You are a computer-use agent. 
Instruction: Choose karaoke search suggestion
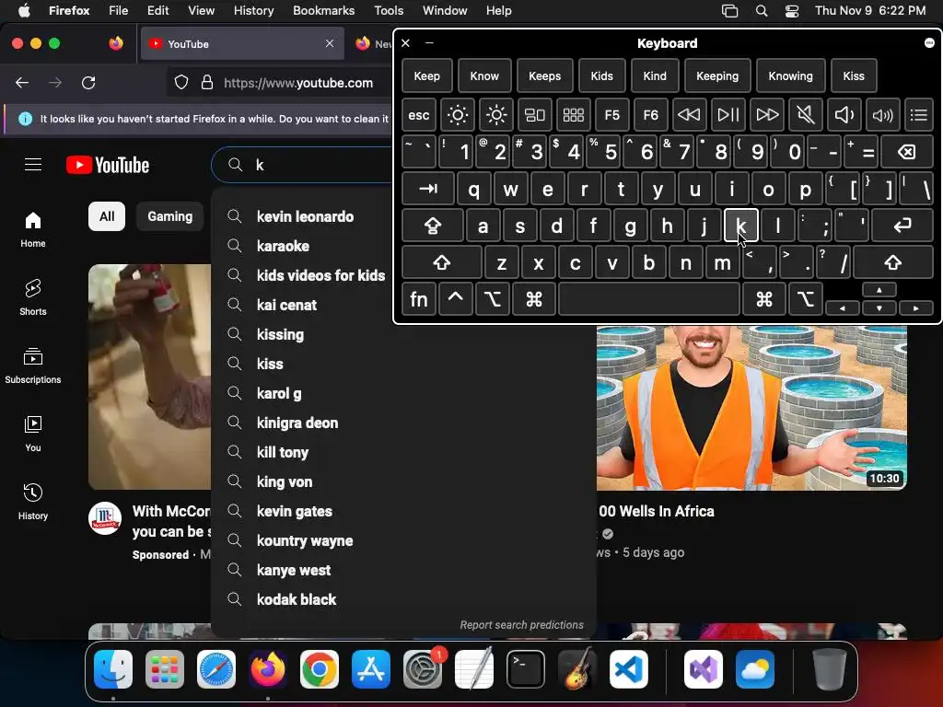[x=403, y=246]
